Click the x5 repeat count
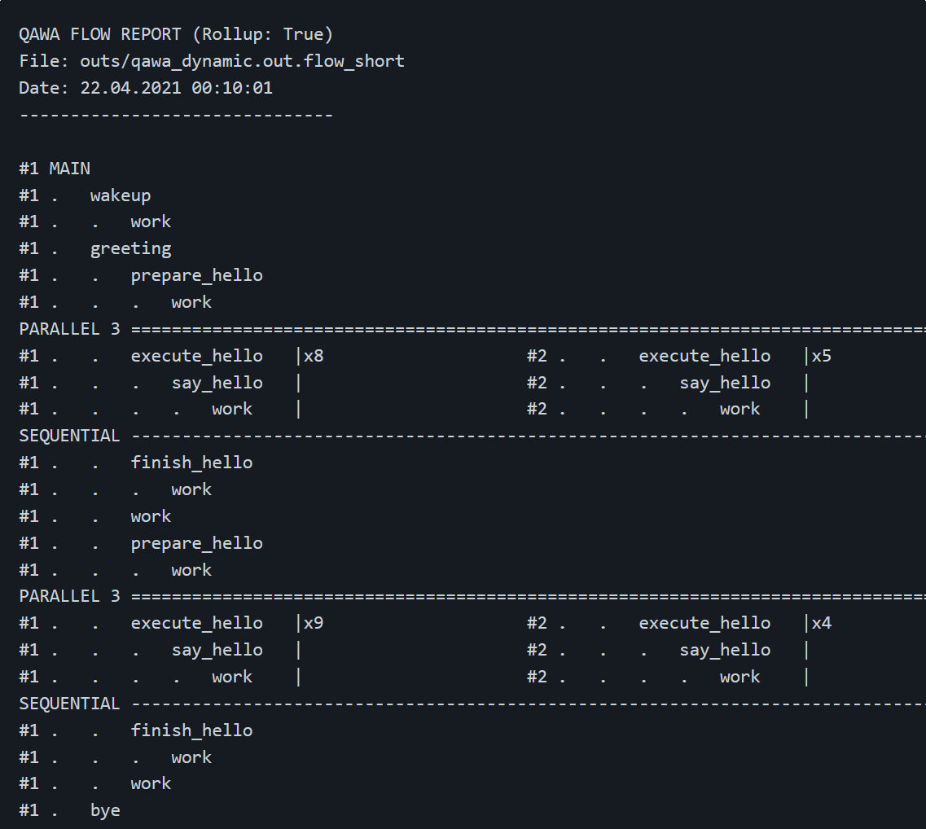This screenshot has width=926, height=829. (x=821, y=356)
